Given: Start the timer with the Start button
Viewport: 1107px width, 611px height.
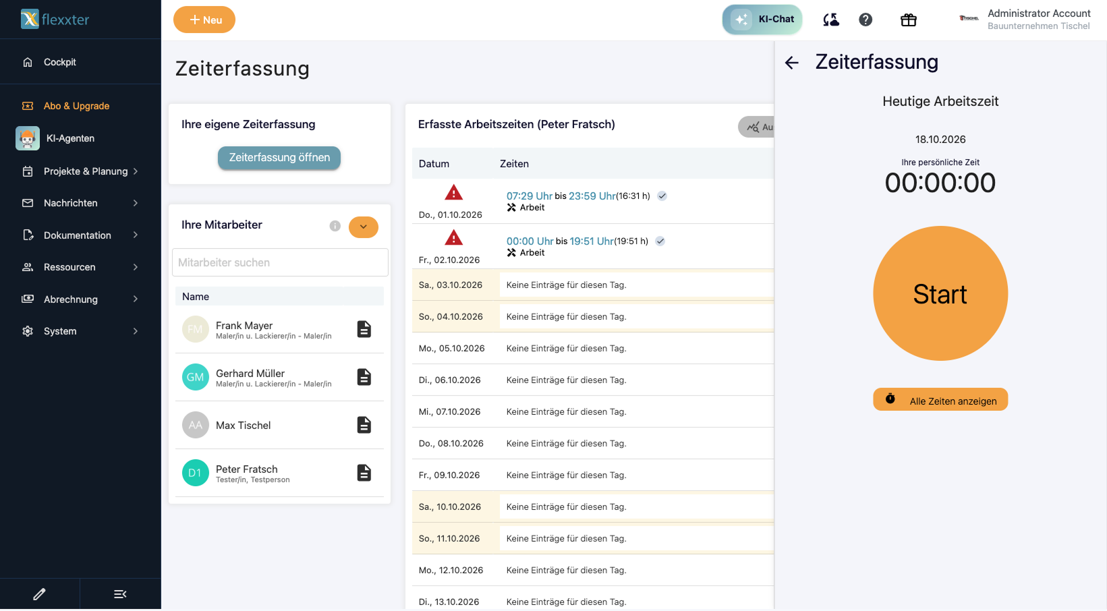Looking at the screenshot, I should [x=940, y=293].
